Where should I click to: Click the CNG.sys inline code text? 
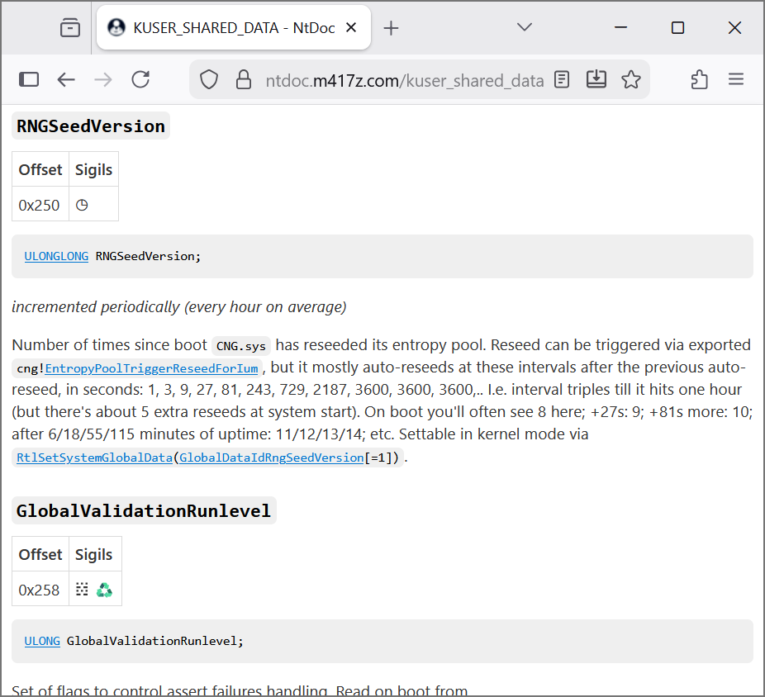point(241,346)
